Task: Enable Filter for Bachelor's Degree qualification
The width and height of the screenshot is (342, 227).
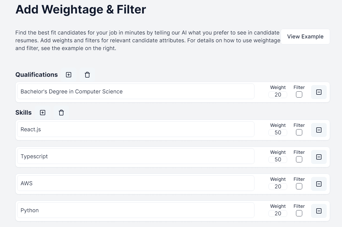Action: click(x=299, y=95)
